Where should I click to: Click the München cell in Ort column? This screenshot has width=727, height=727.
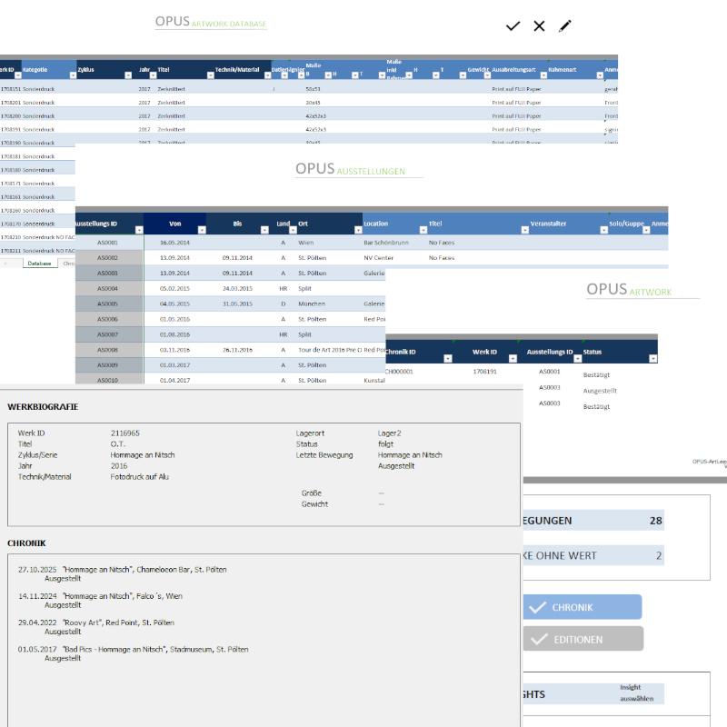[312, 304]
